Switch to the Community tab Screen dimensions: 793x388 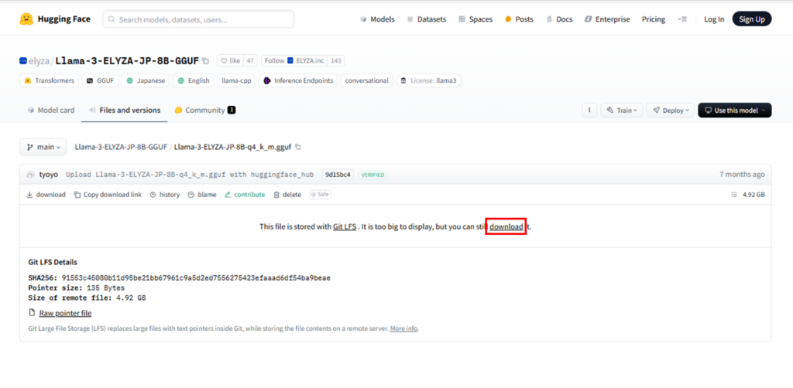click(x=204, y=110)
